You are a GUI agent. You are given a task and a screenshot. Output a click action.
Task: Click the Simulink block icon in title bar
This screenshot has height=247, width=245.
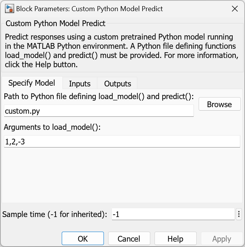(x=9, y=8)
